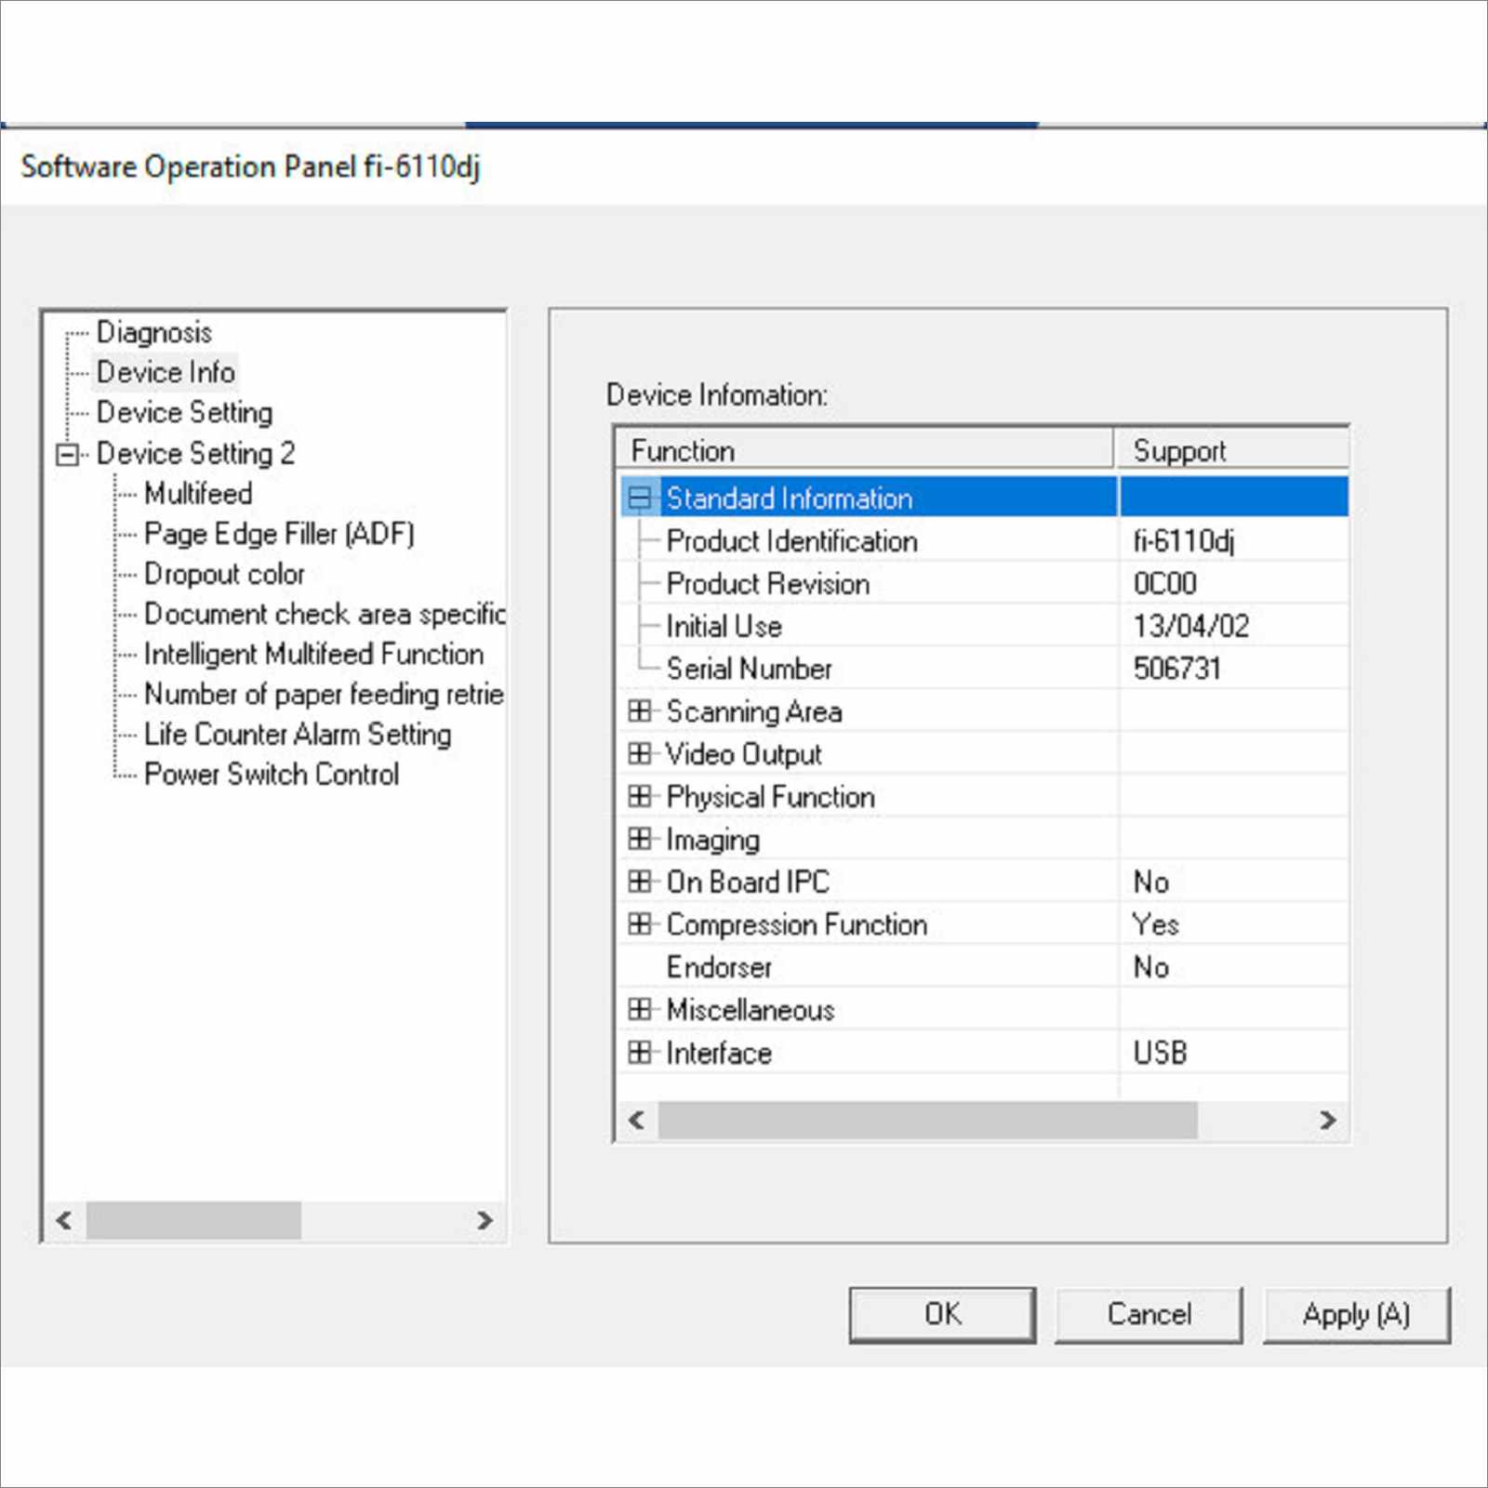Image resolution: width=1488 pixels, height=1488 pixels.
Task: Open Page Edge Filler (ADF)
Action: coord(279,534)
